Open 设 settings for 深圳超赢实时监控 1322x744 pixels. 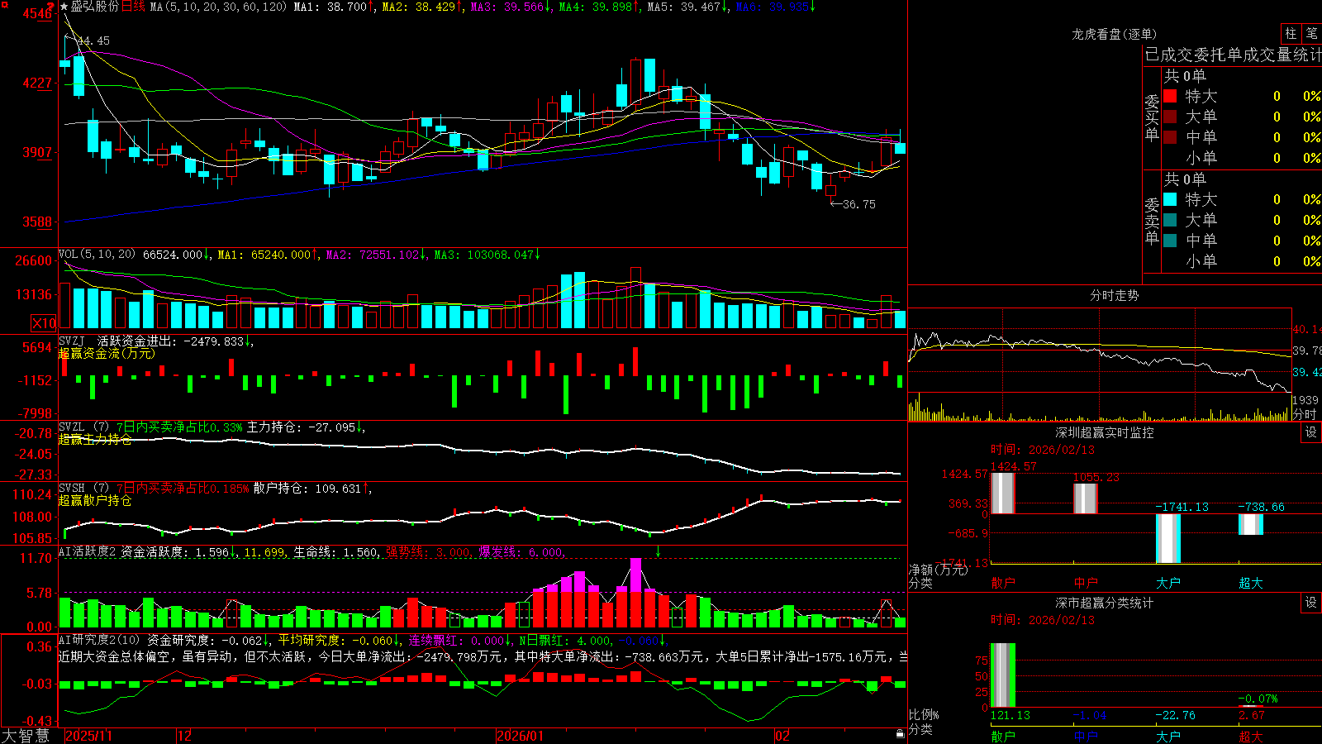pos(1311,432)
